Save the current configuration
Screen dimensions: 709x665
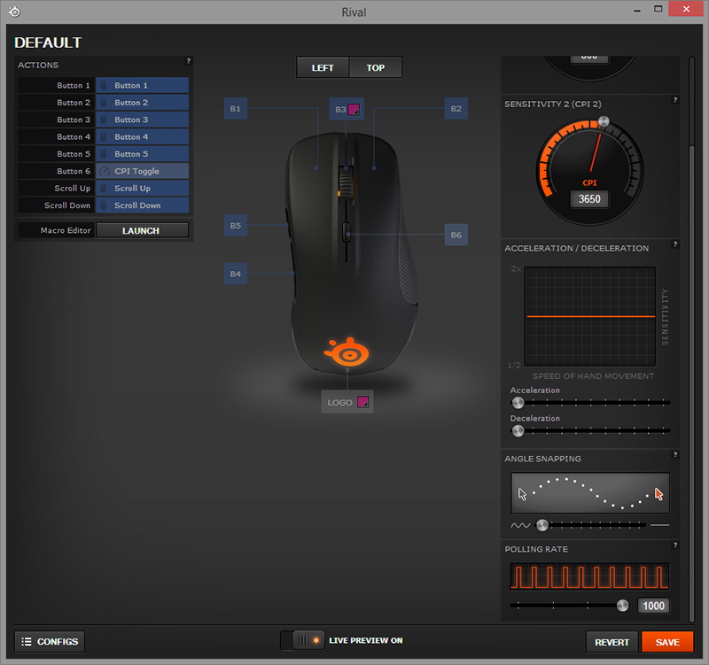(x=667, y=642)
